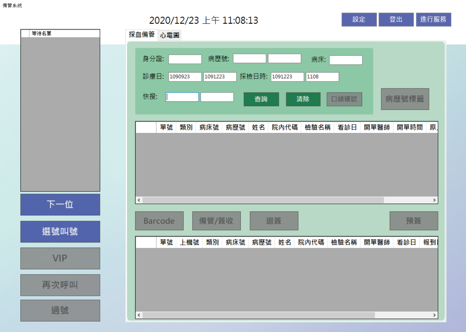Click the 退簽 button

coord(274,221)
